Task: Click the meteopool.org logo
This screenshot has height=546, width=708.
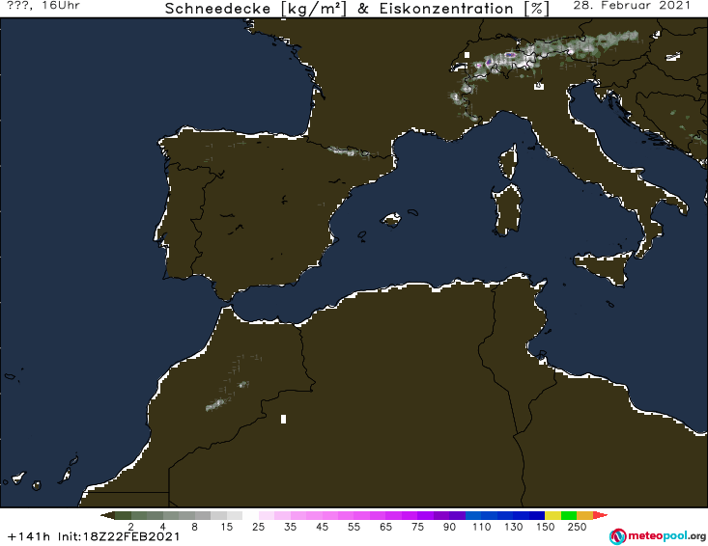Action: pos(658,536)
